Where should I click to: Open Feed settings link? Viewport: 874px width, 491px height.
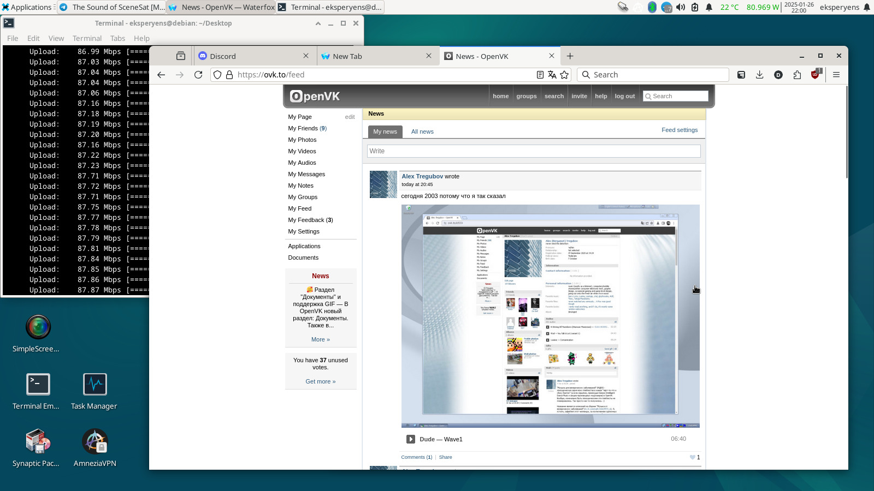pyautogui.click(x=680, y=130)
